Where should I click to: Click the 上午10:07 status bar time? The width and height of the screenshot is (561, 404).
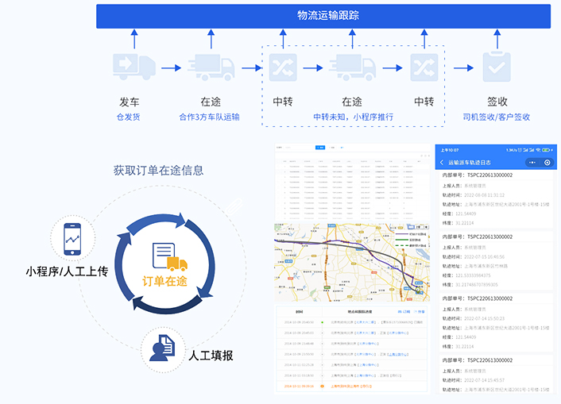tap(450, 150)
